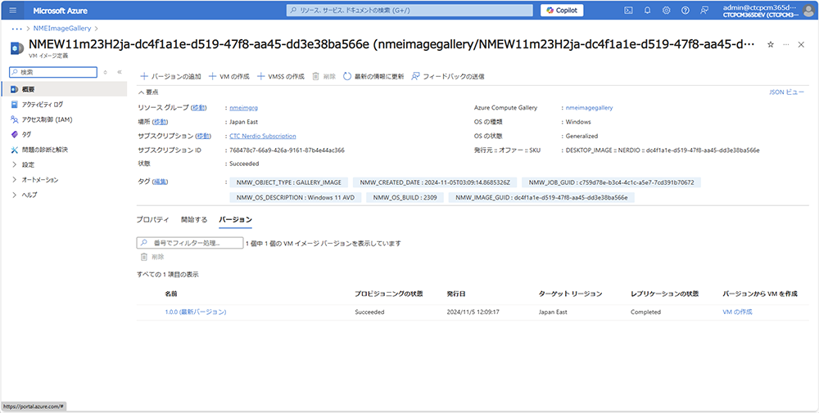The image size is (819, 413).
Task: Click 2024/11/5 12:09:17 publish date cell
Action: tap(473, 312)
